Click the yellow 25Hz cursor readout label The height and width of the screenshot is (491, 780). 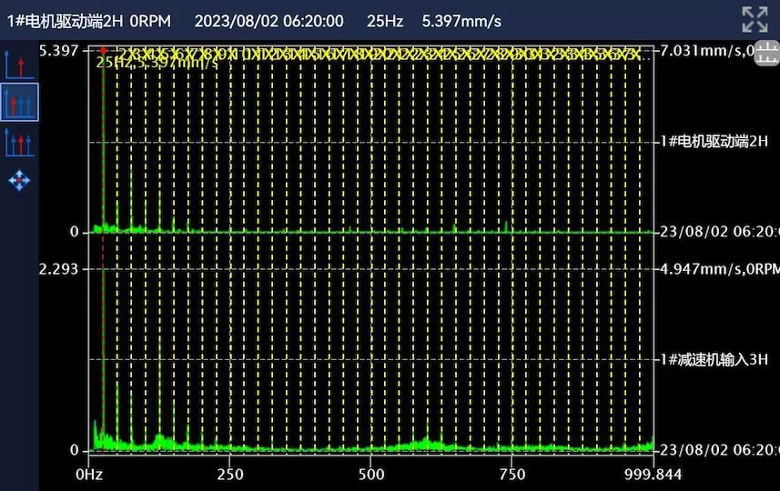pyautogui.click(x=155, y=63)
